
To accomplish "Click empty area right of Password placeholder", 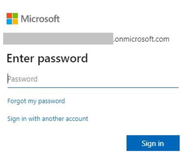I will 107,79.
